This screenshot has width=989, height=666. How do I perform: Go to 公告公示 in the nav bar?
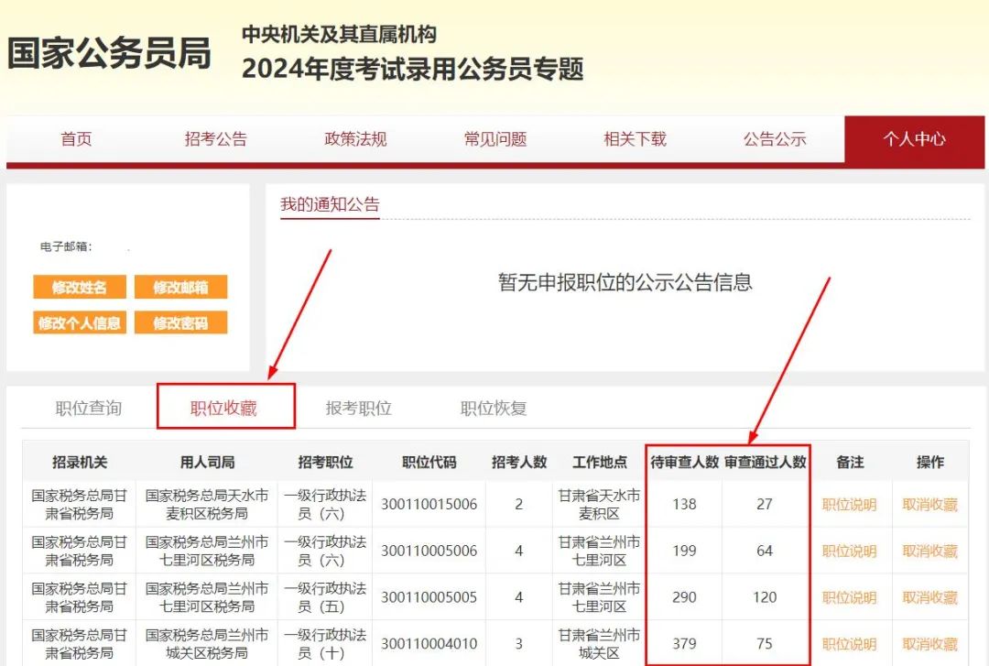(x=775, y=139)
